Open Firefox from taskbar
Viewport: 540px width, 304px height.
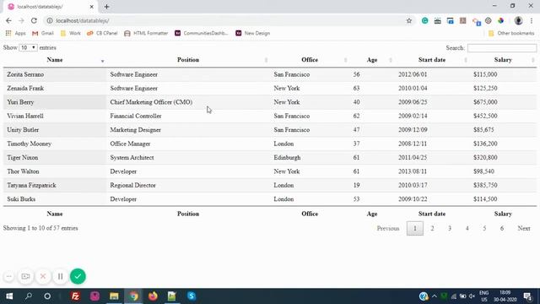[153, 296]
